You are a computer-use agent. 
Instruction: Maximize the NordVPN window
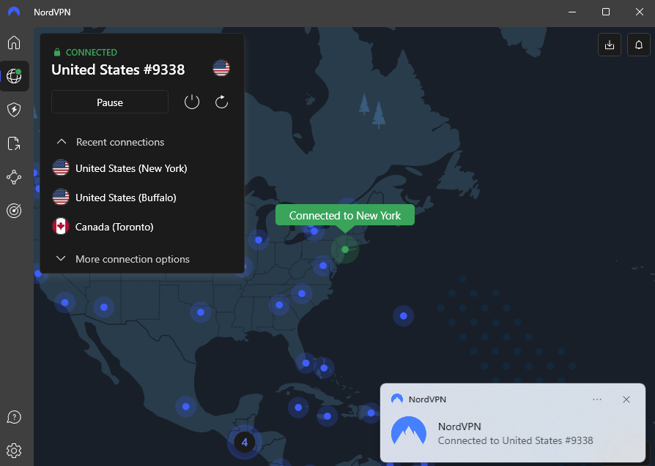606,12
